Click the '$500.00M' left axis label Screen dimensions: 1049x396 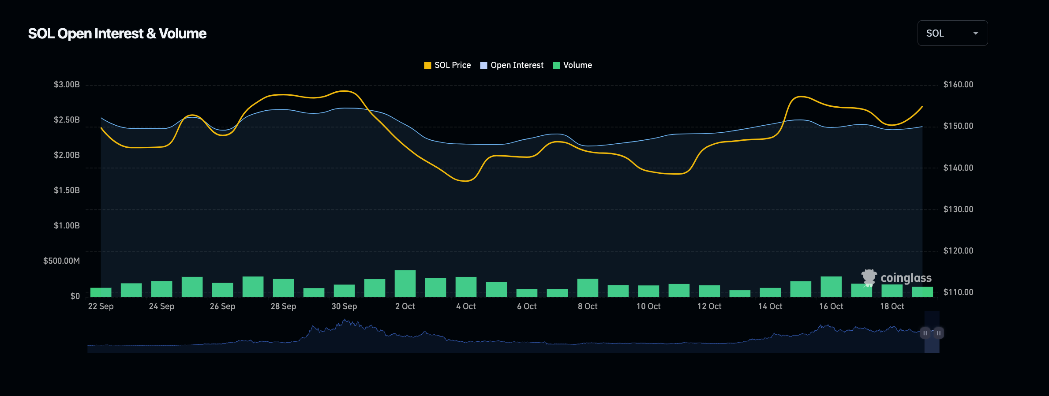click(61, 261)
